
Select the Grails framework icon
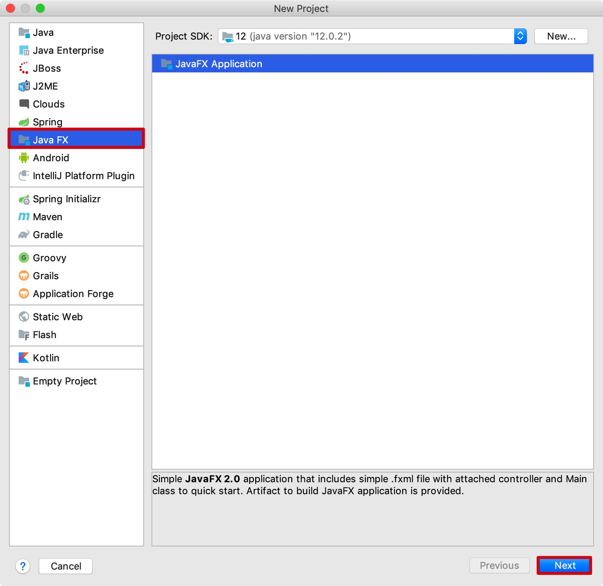(45, 275)
